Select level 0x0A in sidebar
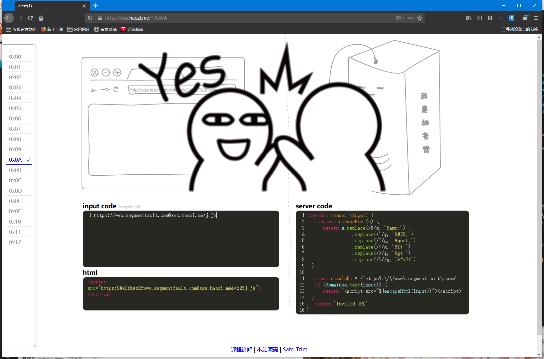Screen dimensions: 544x359 pyautogui.click(x=19, y=160)
